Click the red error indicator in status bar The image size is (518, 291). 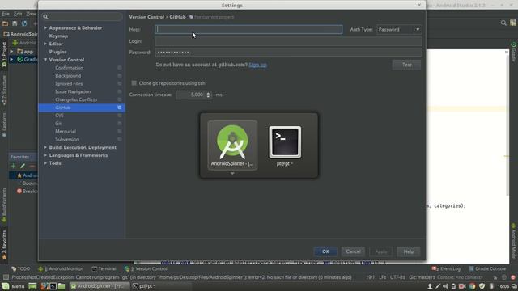coord(513,277)
